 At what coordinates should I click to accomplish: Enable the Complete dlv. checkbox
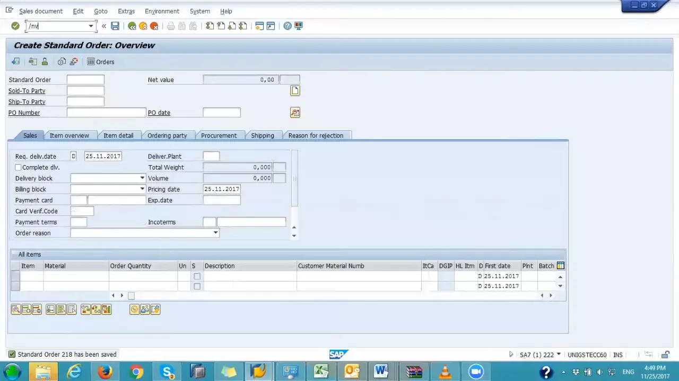point(18,167)
